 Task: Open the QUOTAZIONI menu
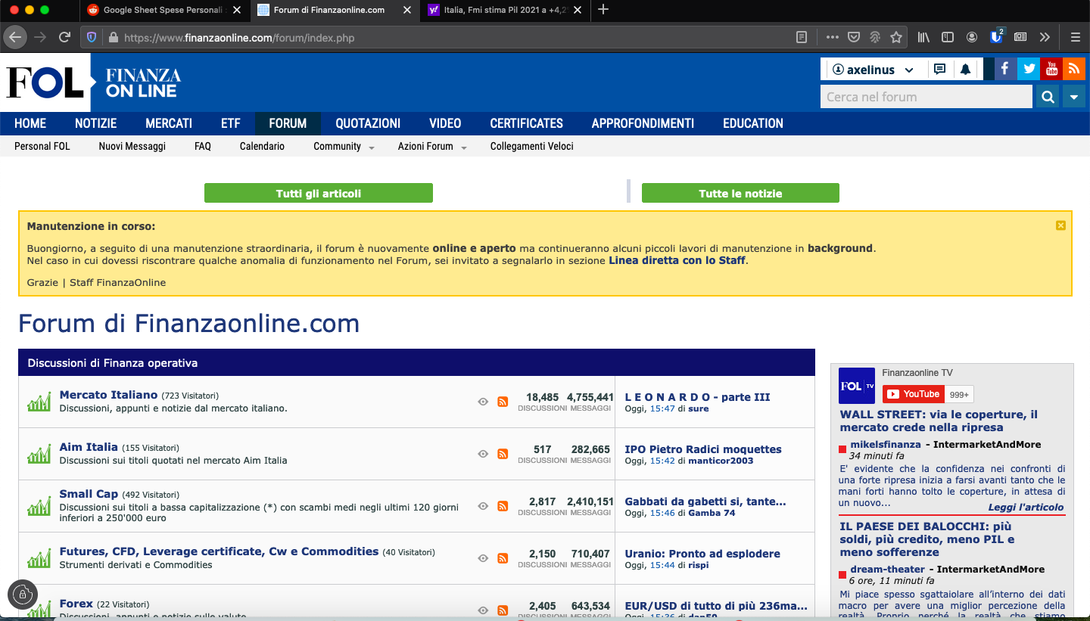[368, 123]
